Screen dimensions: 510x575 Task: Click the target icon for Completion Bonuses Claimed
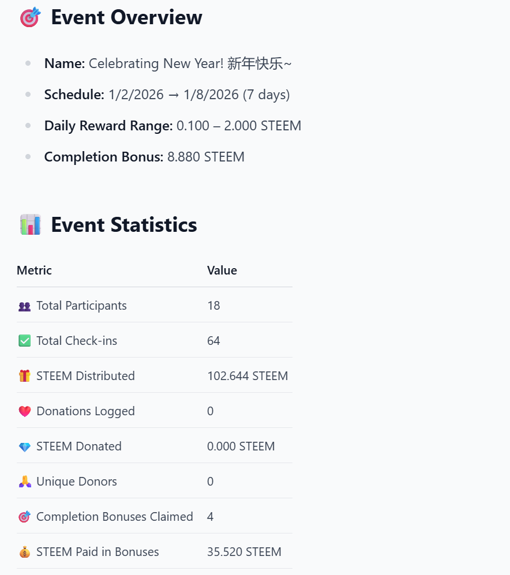point(25,517)
